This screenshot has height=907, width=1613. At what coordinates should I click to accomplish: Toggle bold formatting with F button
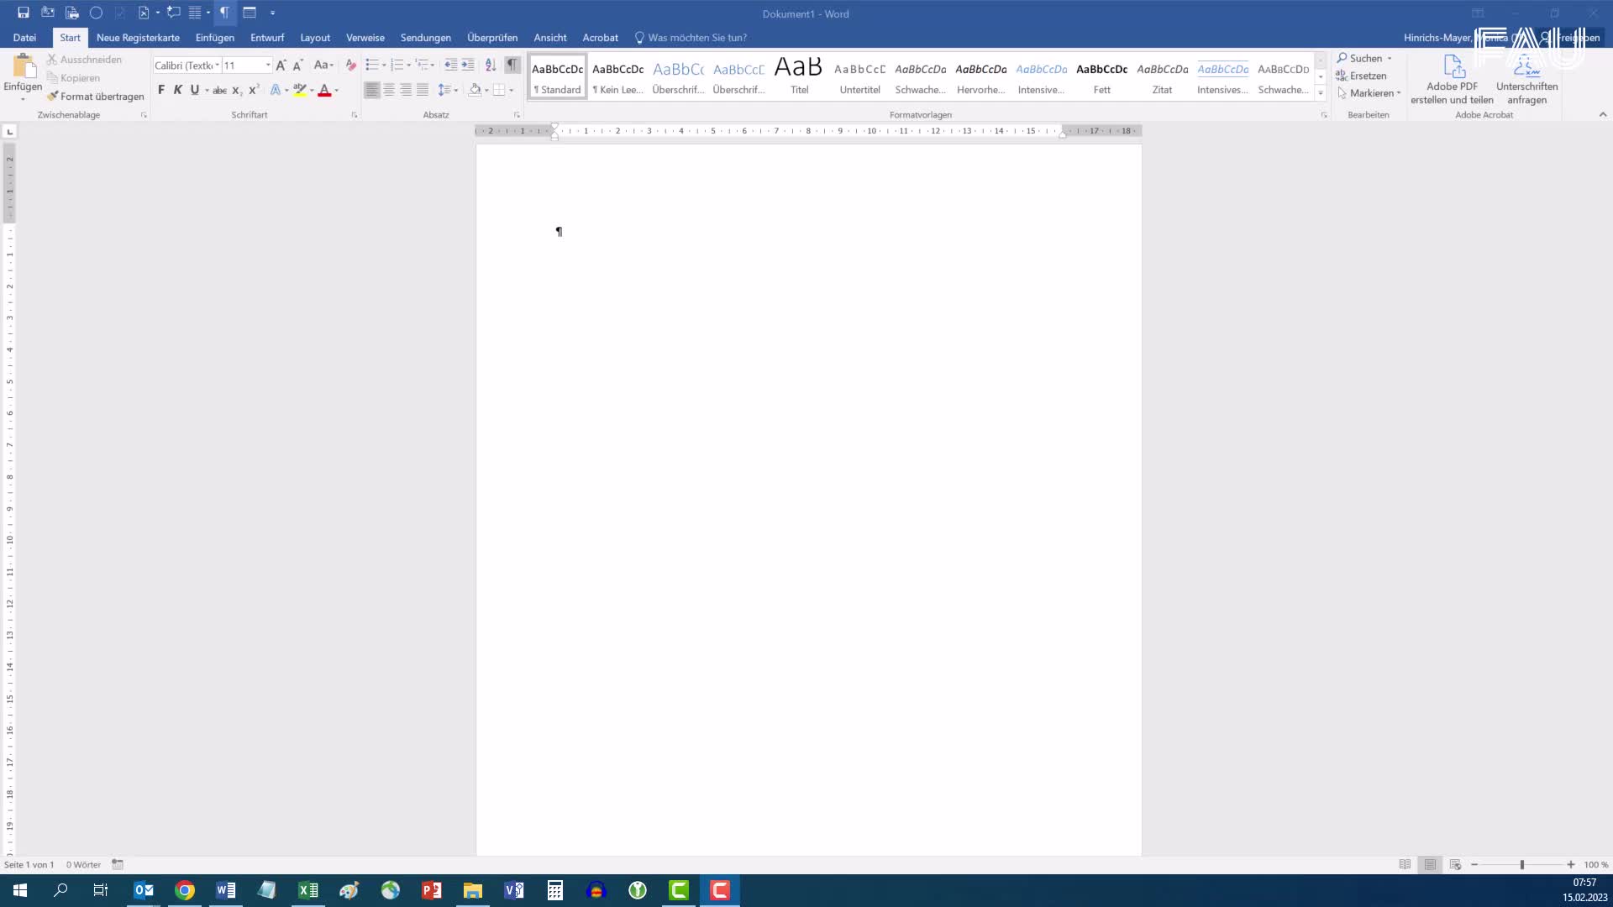161,90
